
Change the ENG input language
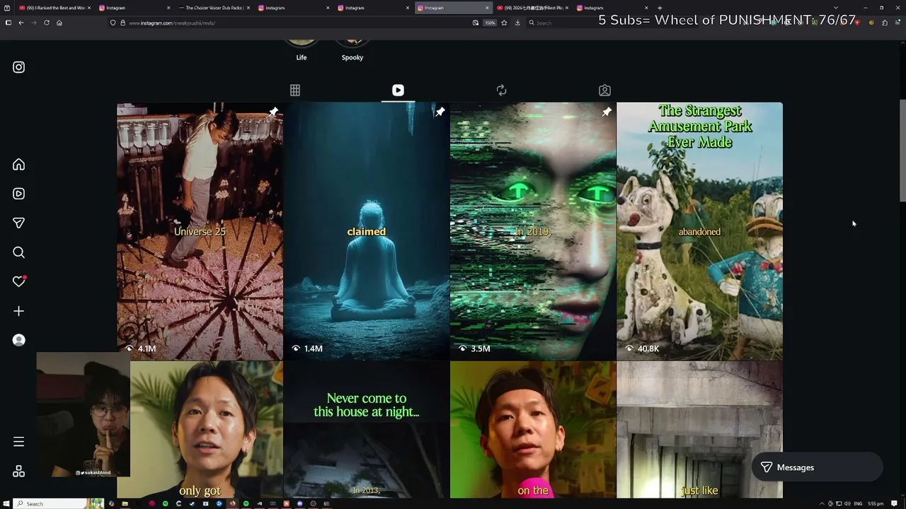pos(859,503)
